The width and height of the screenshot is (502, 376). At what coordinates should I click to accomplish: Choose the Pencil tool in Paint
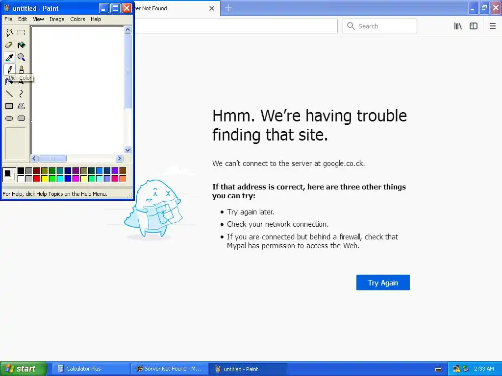click(9, 70)
